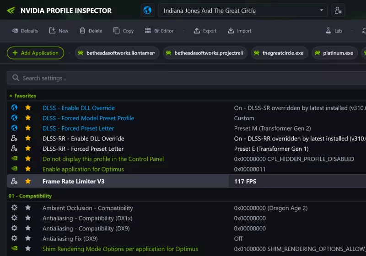Click globe icon on DLSS - Forced Preset Letter row
This screenshot has height=256, width=366.
pyautogui.click(x=14, y=128)
